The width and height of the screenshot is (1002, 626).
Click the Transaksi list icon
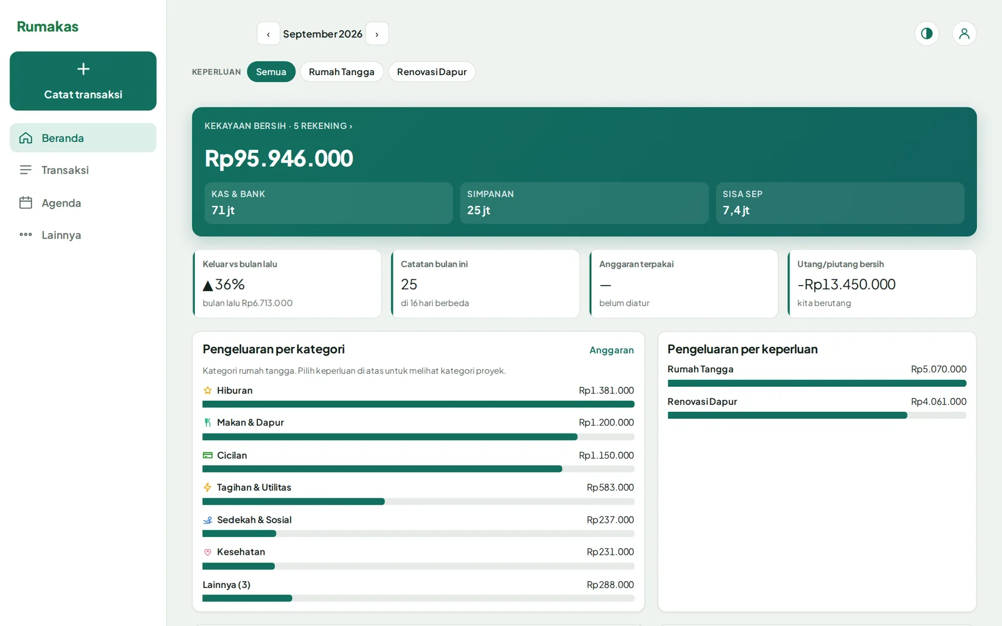pos(26,170)
